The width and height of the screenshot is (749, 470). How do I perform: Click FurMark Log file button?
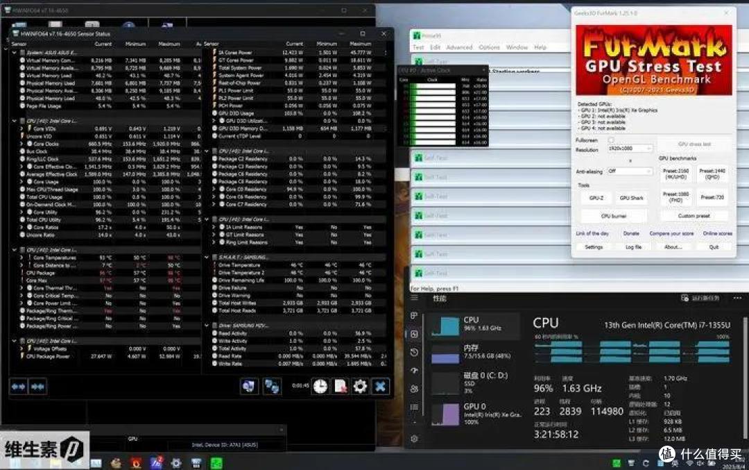pos(633,247)
